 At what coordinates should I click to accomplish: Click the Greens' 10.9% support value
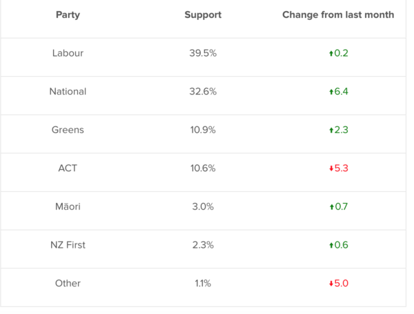(203, 130)
